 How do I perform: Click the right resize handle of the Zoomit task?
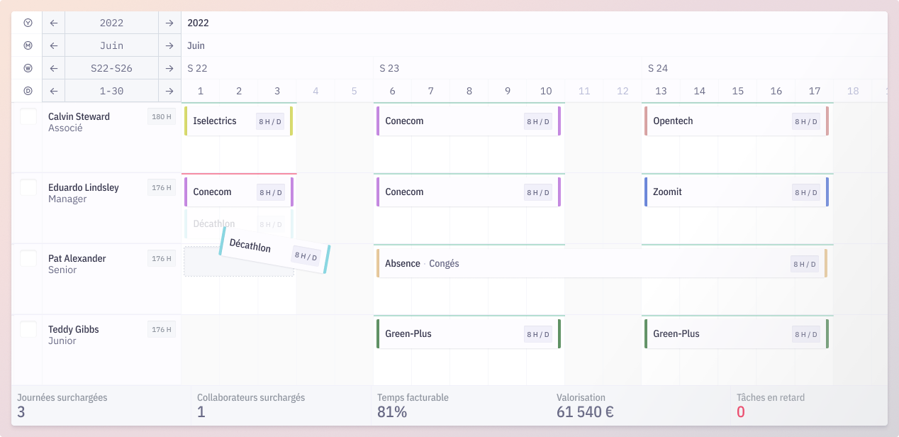(x=827, y=192)
